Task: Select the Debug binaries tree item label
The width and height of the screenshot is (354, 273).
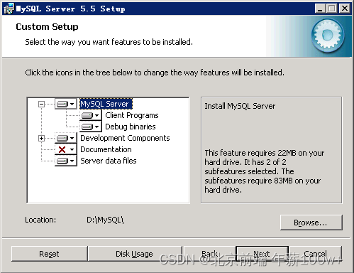Action: (x=131, y=127)
